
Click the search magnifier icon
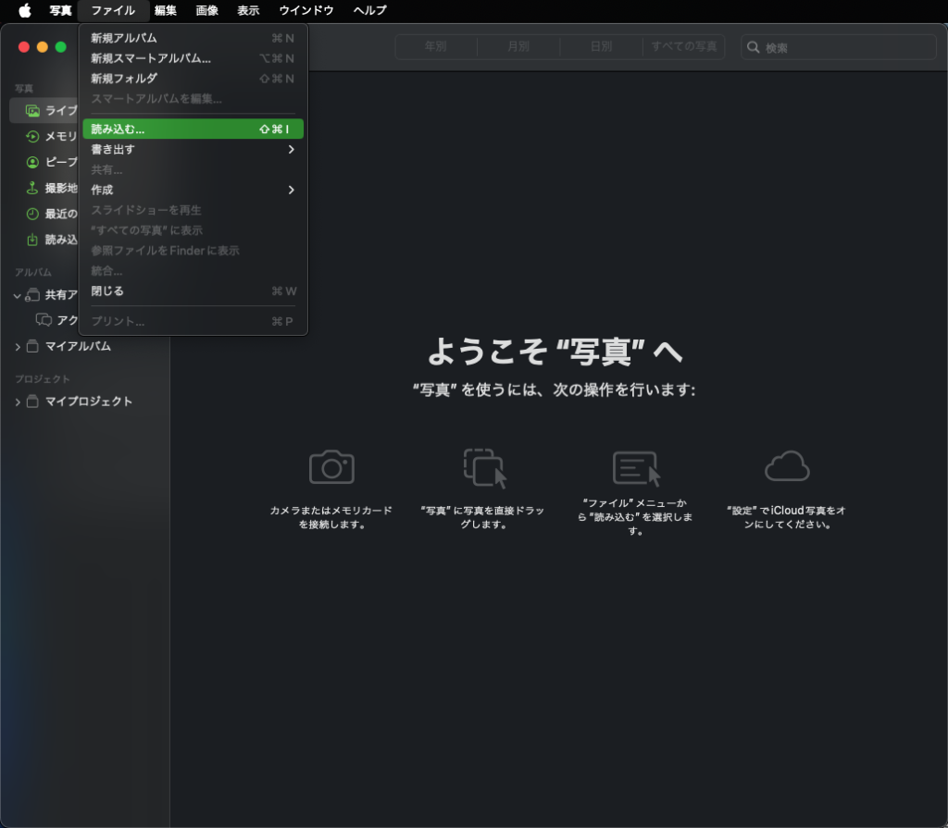coord(753,47)
